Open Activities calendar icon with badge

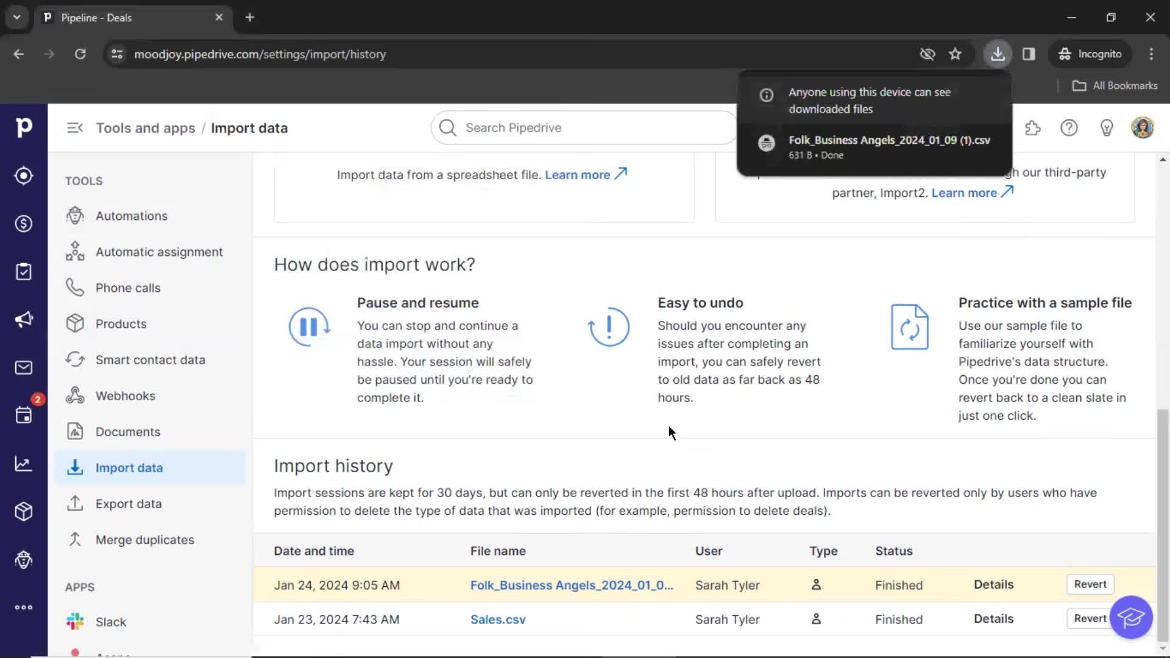(x=24, y=416)
